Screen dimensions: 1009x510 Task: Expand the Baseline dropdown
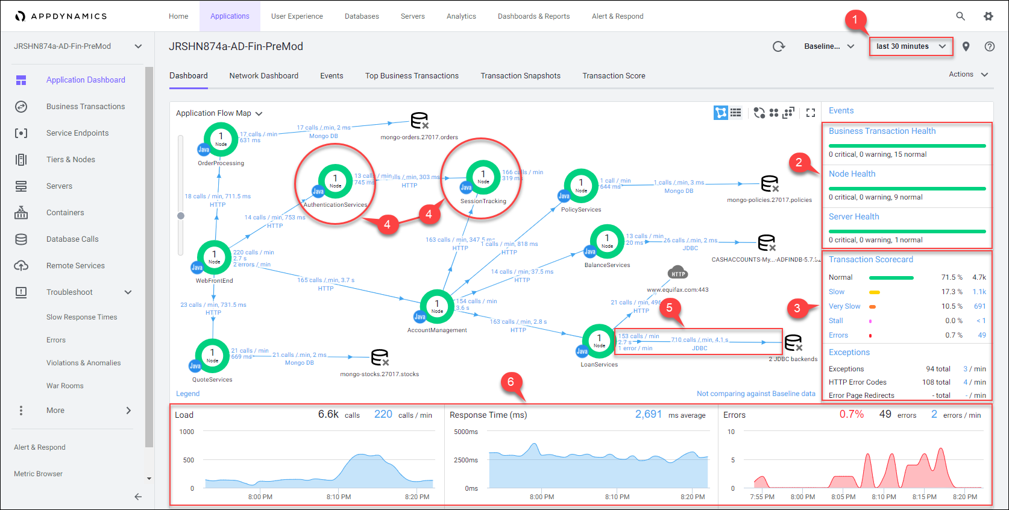829,46
